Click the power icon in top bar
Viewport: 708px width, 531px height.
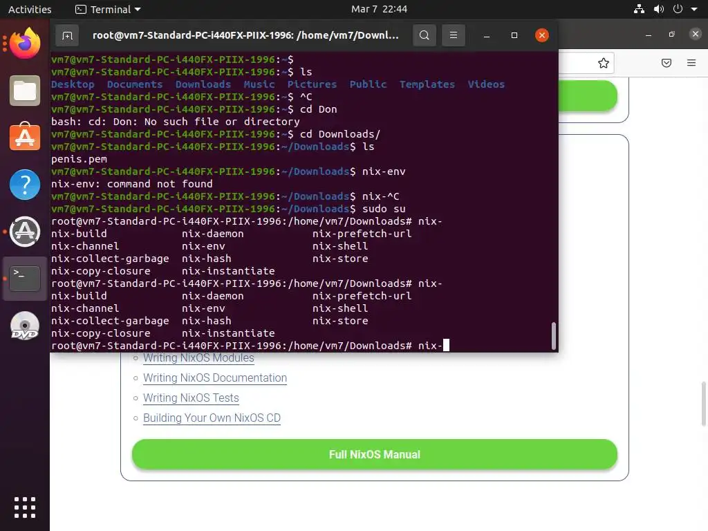(678, 9)
